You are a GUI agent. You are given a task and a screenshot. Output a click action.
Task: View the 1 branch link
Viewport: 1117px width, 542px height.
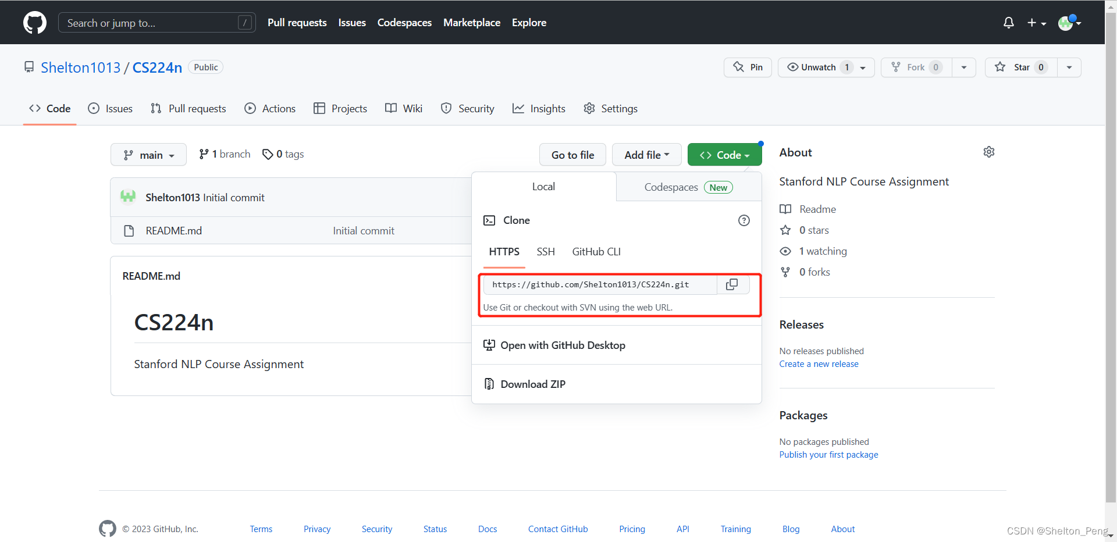[x=225, y=154]
